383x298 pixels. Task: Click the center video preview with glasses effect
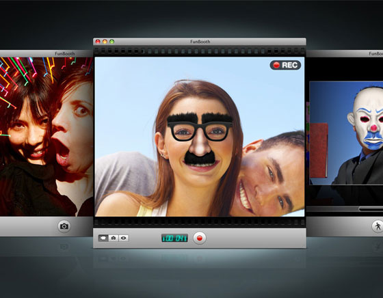[x=200, y=137]
